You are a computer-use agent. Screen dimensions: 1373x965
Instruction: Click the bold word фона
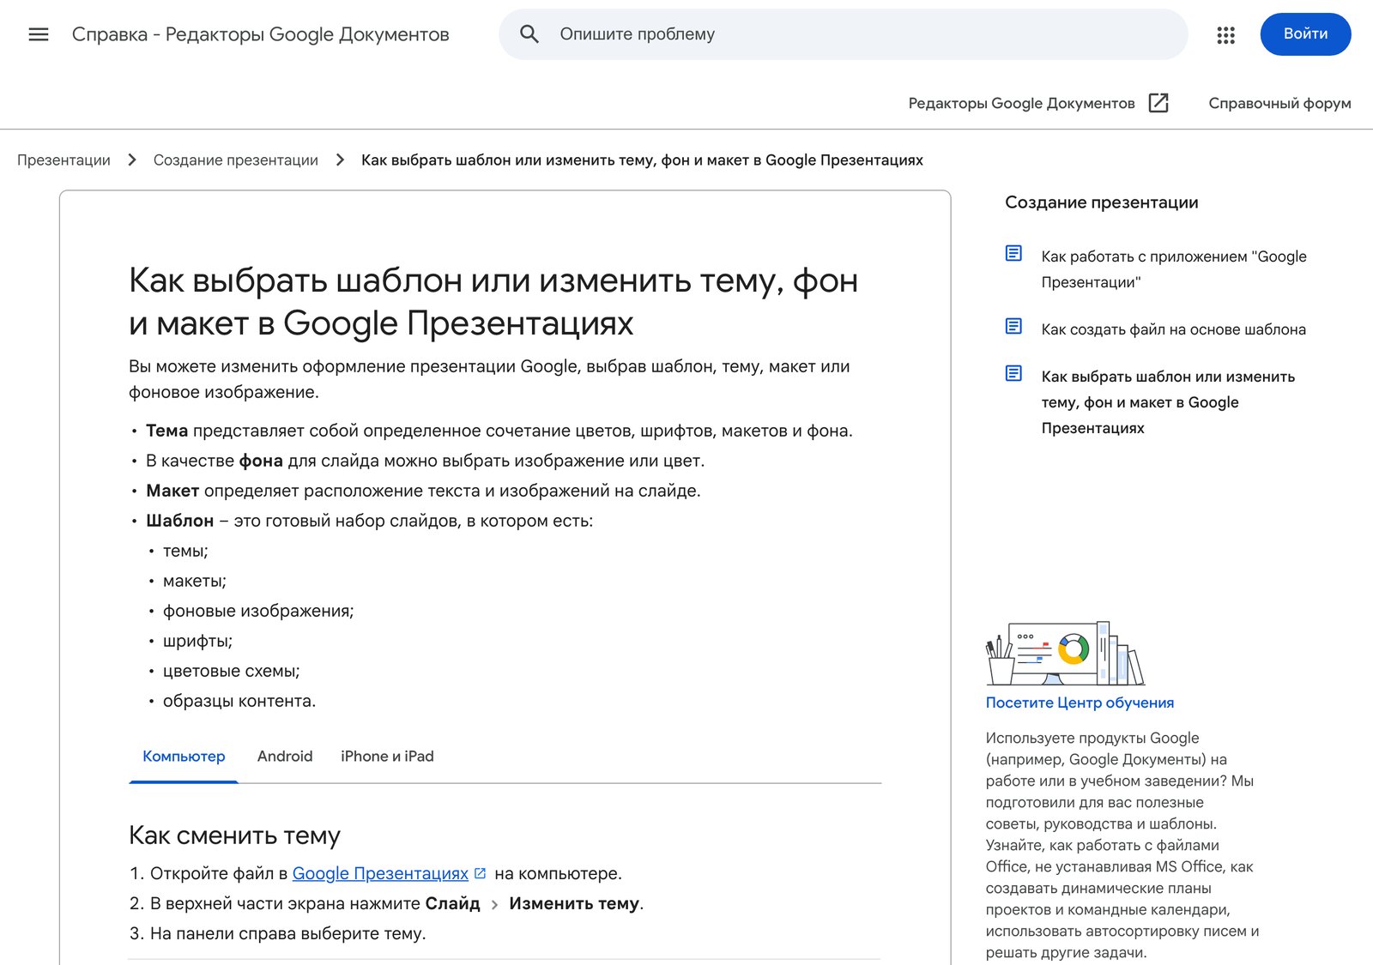tap(261, 461)
